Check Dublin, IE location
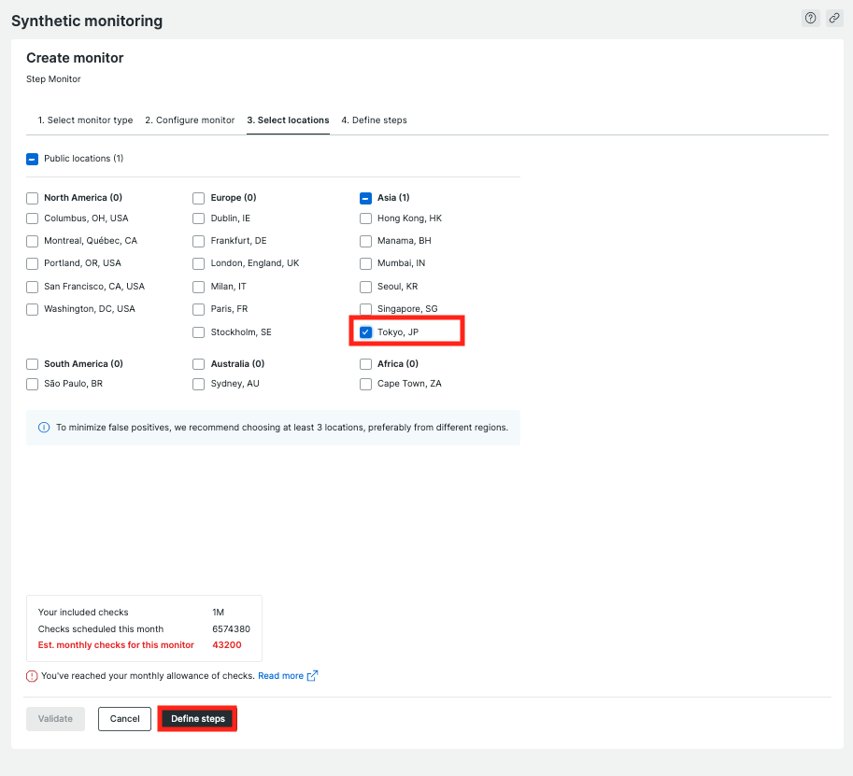Image resolution: width=853 pixels, height=776 pixels. (x=199, y=219)
